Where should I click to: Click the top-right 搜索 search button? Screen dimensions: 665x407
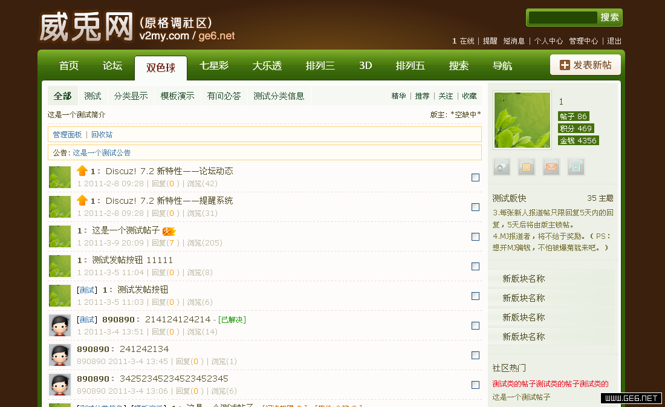(x=610, y=18)
